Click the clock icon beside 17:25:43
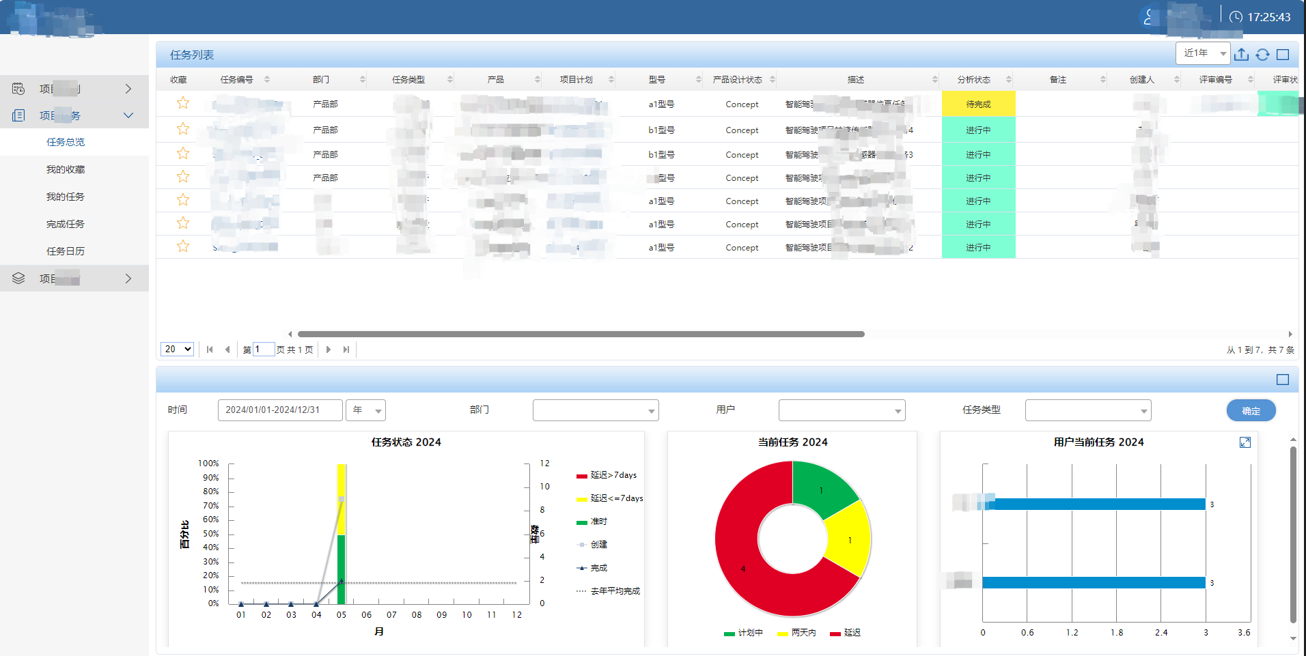1306x656 pixels. pyautogui.click(x=1236, y=17)
